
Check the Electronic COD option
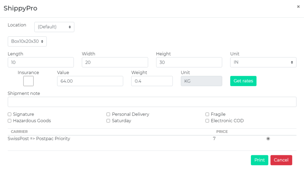[207, 121]
